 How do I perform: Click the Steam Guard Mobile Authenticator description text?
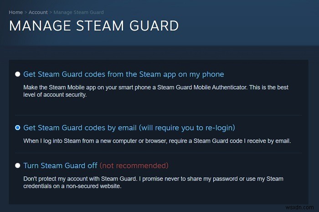pos(156,91)
